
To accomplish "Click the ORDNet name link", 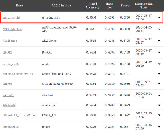I will 7,84.
